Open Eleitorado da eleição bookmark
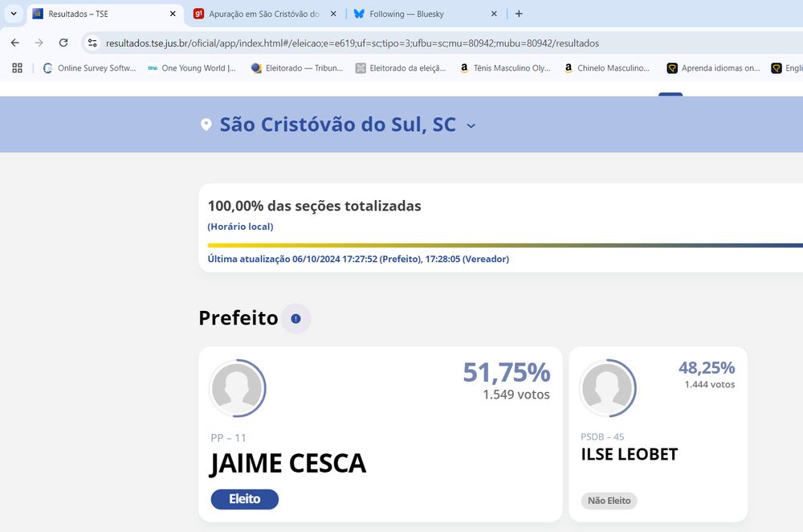803x532 pixels. [x=401, y=68]
